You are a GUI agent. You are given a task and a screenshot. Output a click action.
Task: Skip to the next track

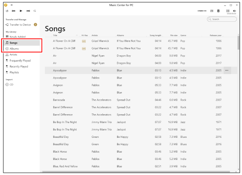28,11
